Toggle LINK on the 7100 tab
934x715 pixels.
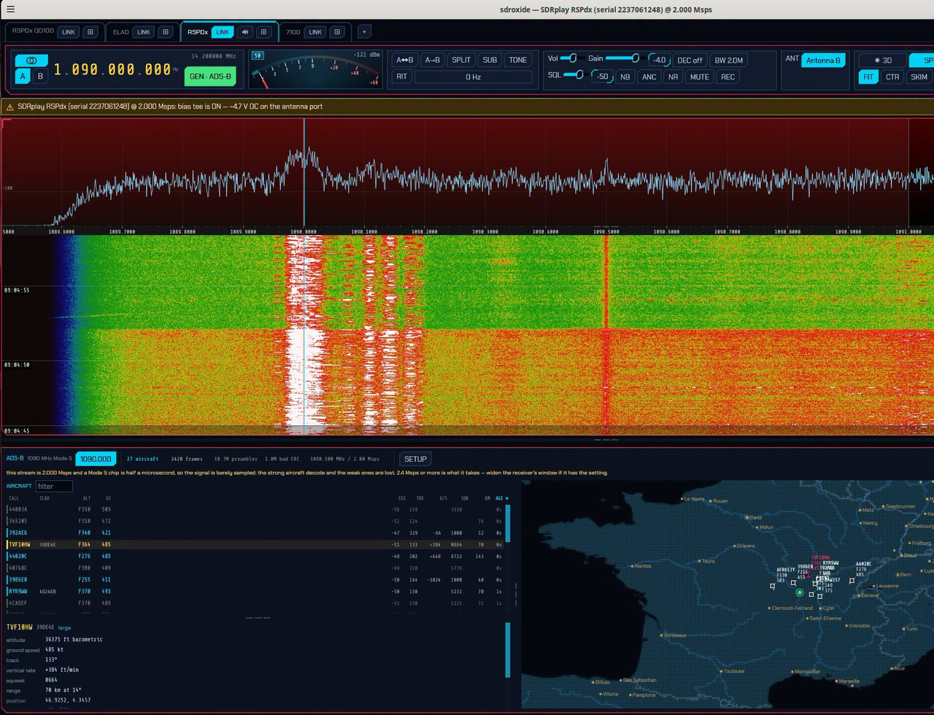click(315, 32)
